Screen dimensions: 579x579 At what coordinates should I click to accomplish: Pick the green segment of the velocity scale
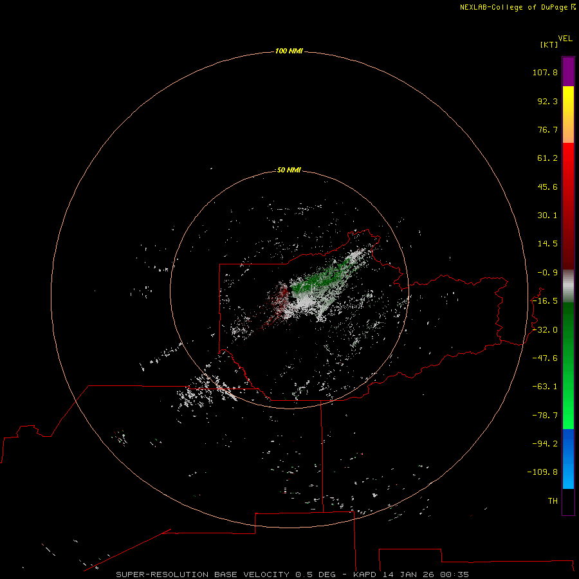pos(568,365)
